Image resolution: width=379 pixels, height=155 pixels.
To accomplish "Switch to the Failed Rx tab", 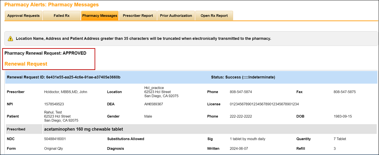I will pos(62,15).
